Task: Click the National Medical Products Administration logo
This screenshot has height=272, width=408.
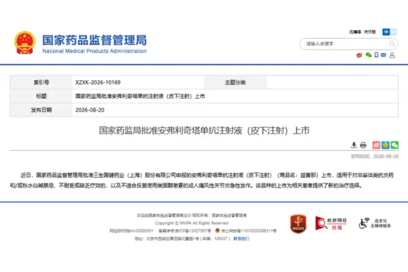Action: coord(80,43)
